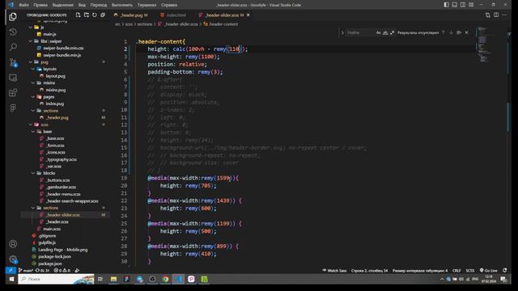Image resolution: width=518 pixels, height=291 pixels.
Task: Open the Figma extension icon in activity bar
Action: pyautogui.click(x=13, y=108)
